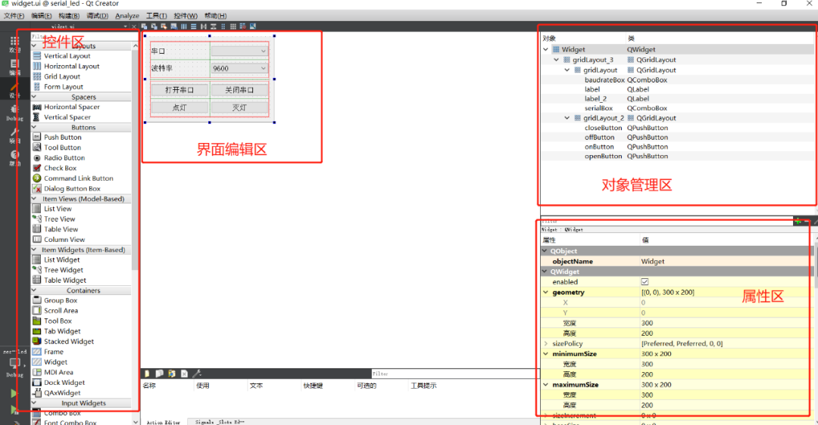Viewport: 818px width, 425px height.
Task: Open the kit selector monitor icon
Action: (x=15, y=363)
